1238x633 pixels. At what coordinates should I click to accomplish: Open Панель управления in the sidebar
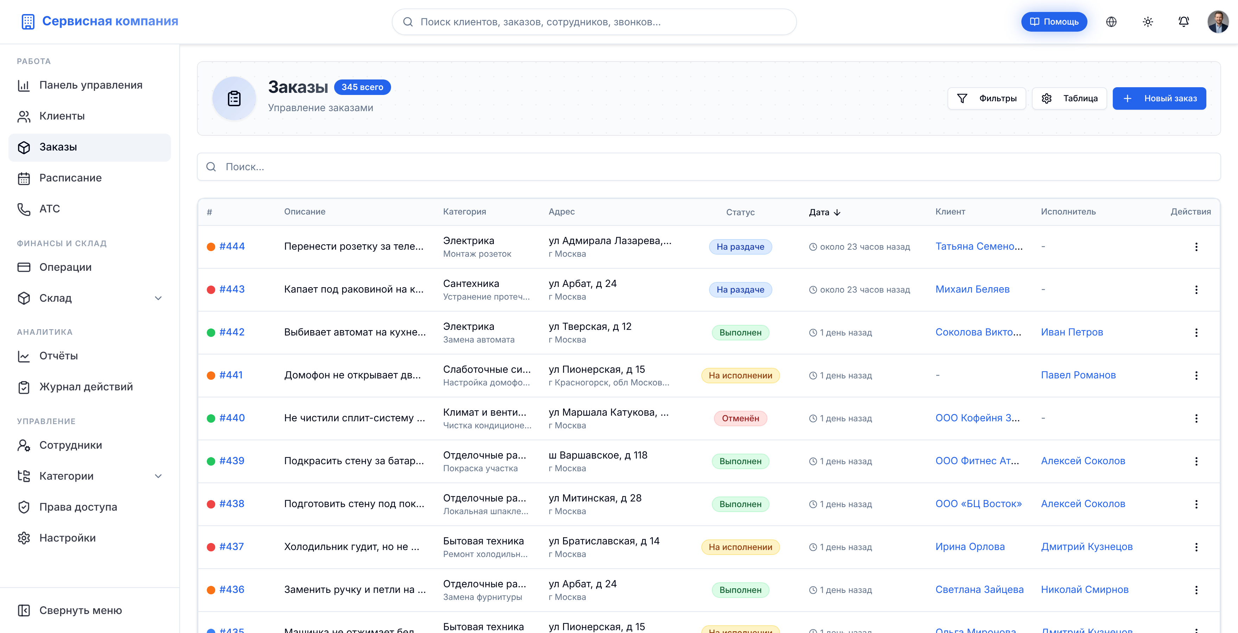pos(89,85)
